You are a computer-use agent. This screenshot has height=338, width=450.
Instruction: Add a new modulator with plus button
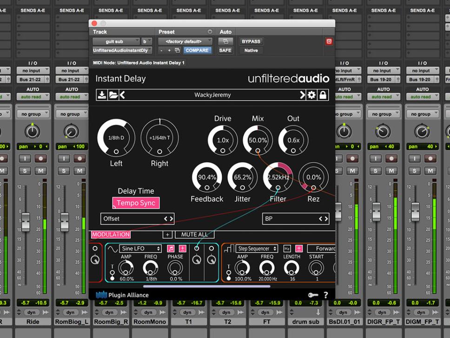[167, 235]
